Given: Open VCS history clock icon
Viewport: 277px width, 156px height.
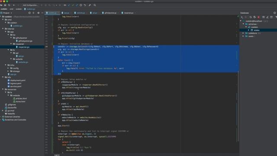Looking at the screenshot, I should click(81, 5).
